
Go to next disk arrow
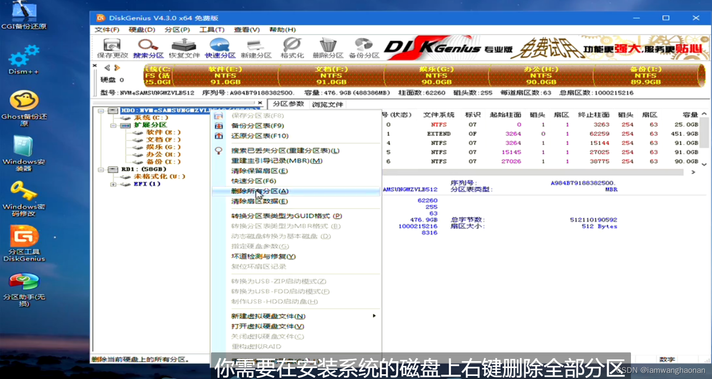[117, 68]
